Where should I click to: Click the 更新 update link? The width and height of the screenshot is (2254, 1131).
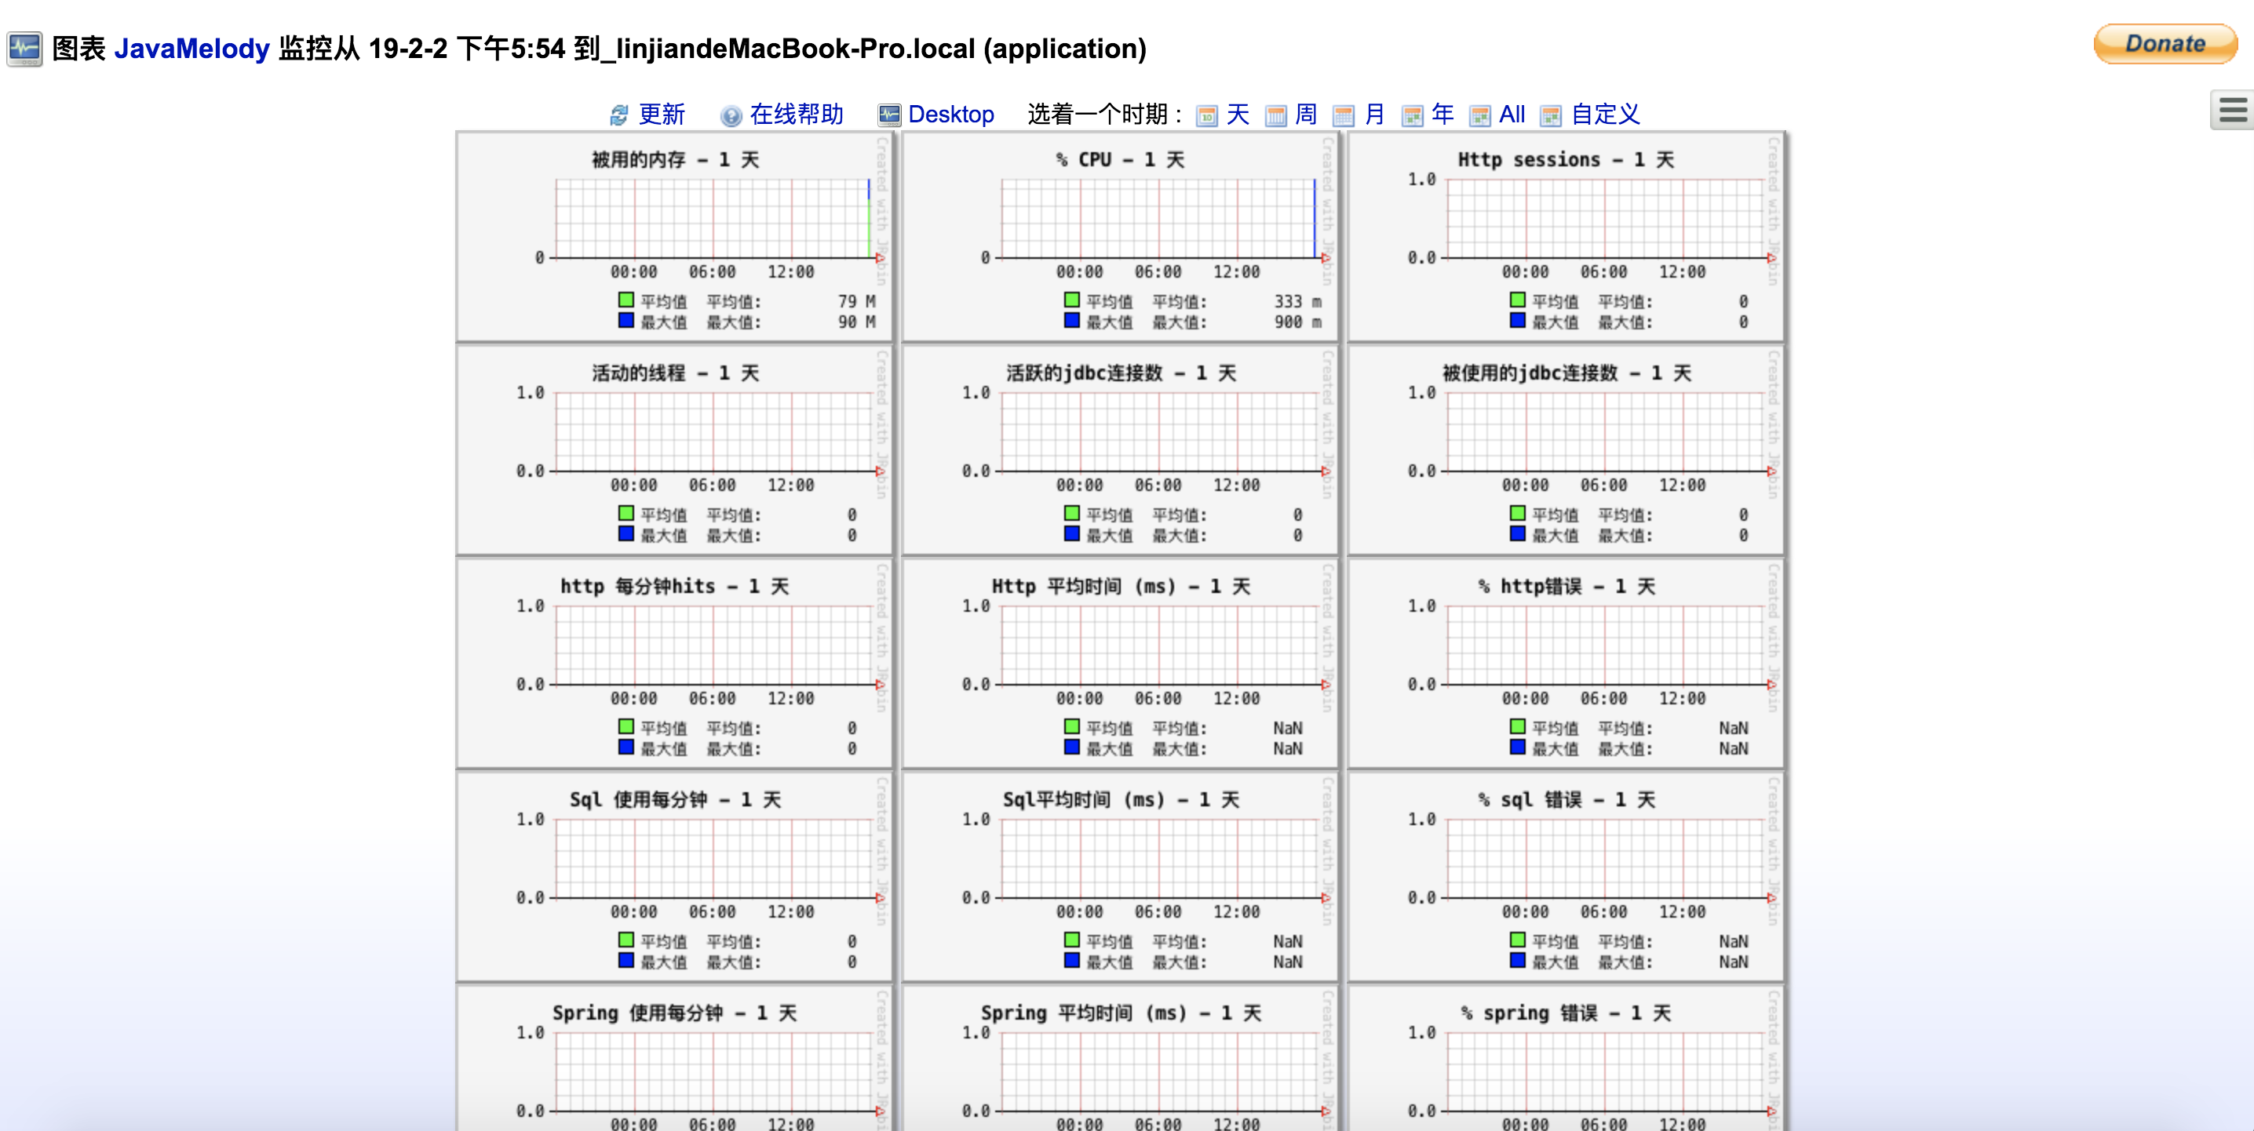[662, 115]
